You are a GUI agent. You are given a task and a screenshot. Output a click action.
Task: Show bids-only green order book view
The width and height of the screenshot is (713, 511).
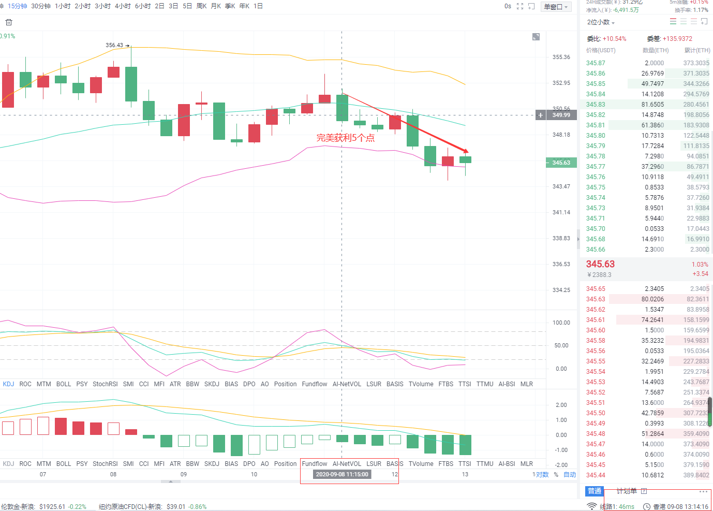(x=684, y=21)
